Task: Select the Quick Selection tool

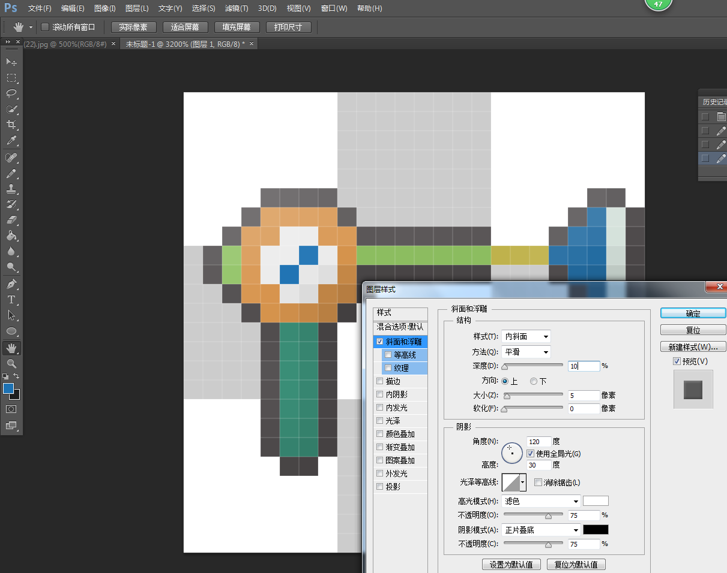Action: [11, 108]
